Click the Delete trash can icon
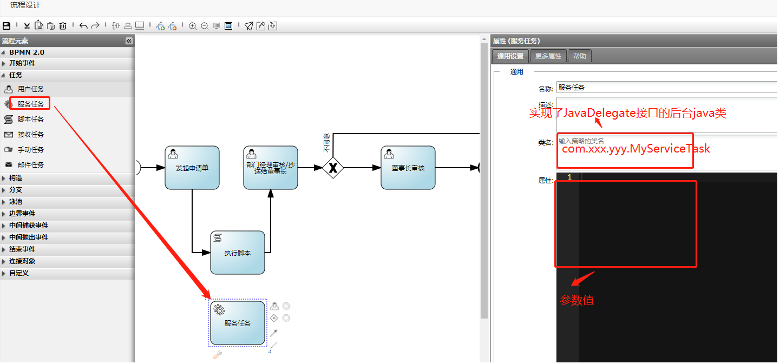Image resolution: width=780 pixels, height=364 pixels. coord(63,25)
